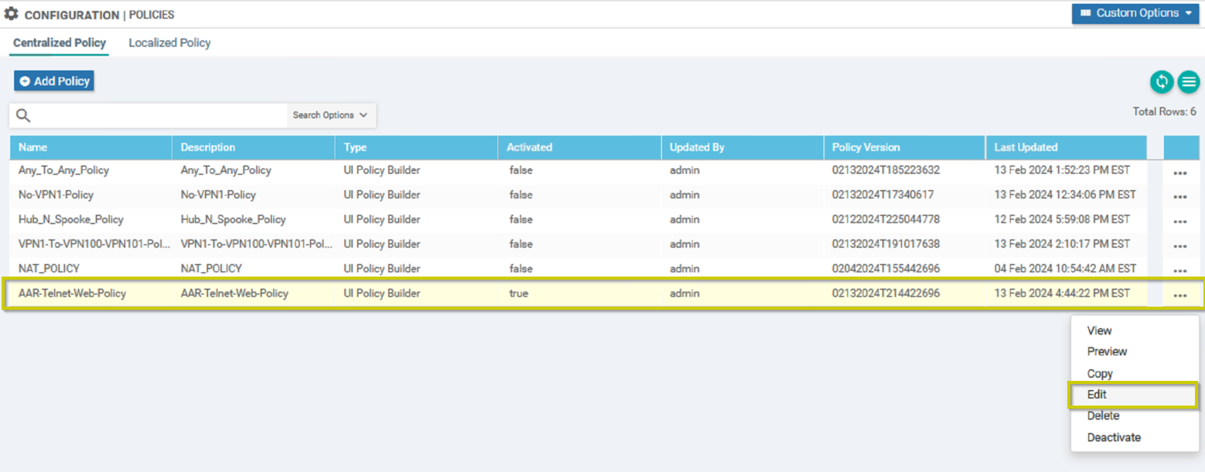Click policy version 02132024T214422696
Image resolution: width=1205 pixels, height=472 pixels.
[886, 294]
